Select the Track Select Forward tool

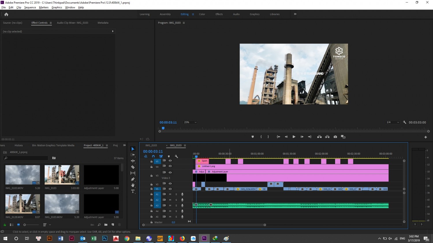point(133,155)
